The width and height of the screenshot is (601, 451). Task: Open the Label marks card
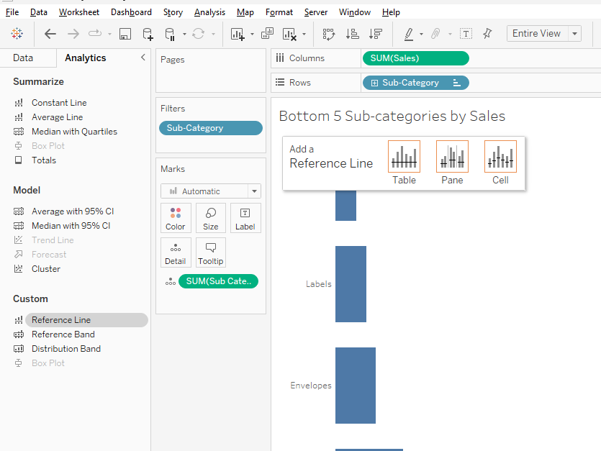click(x=245, y=218)
